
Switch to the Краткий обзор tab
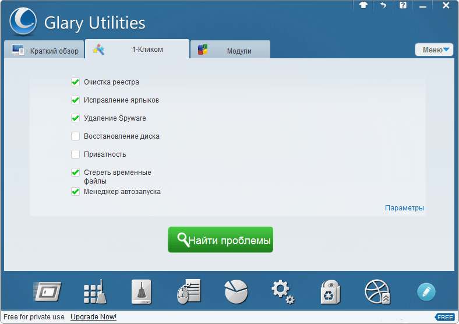point(45,51)
